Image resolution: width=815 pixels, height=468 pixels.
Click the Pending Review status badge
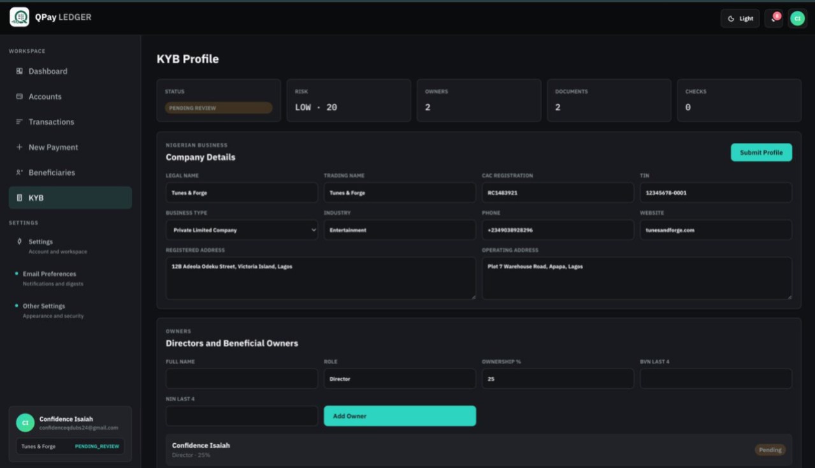[219, 108]
